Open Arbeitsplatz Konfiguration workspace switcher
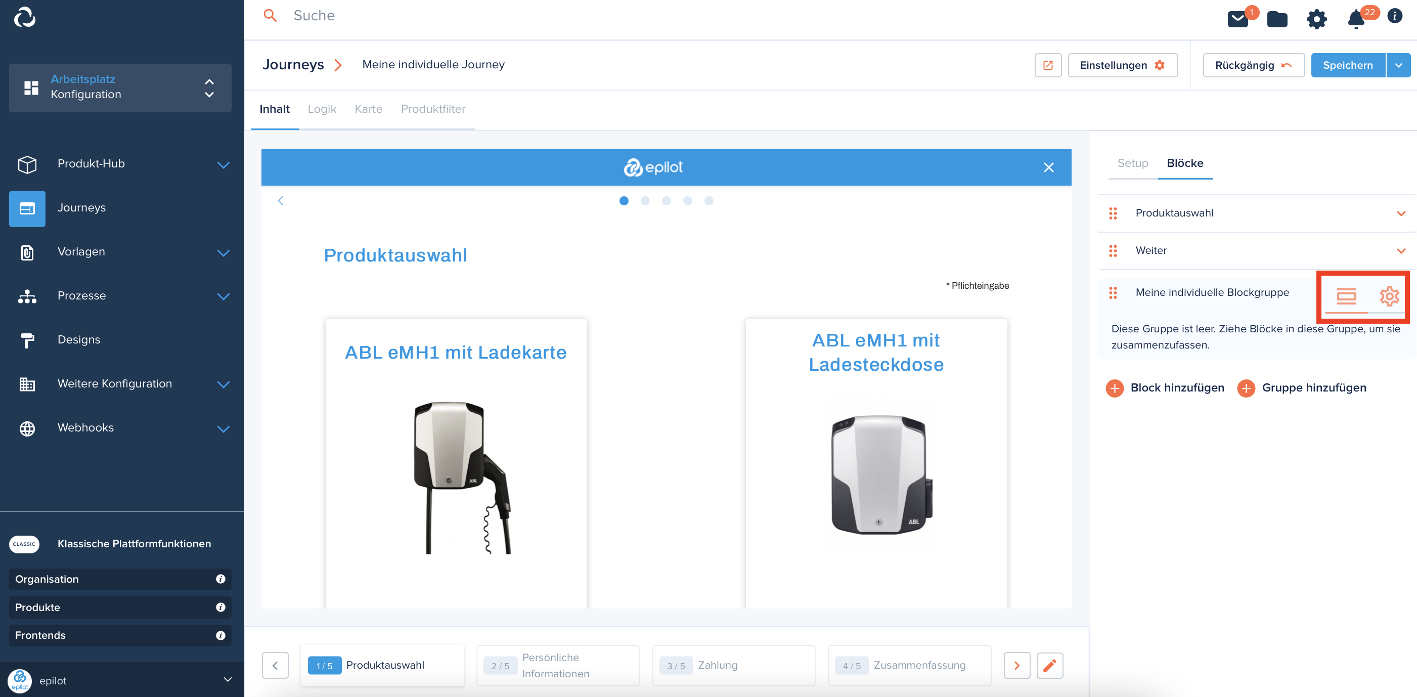Screen dimensions: 1417x697 pyautogui.click(x=120, y=88)
